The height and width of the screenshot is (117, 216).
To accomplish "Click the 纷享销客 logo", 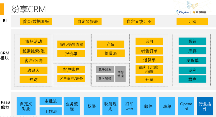I will tap(199, 12).
